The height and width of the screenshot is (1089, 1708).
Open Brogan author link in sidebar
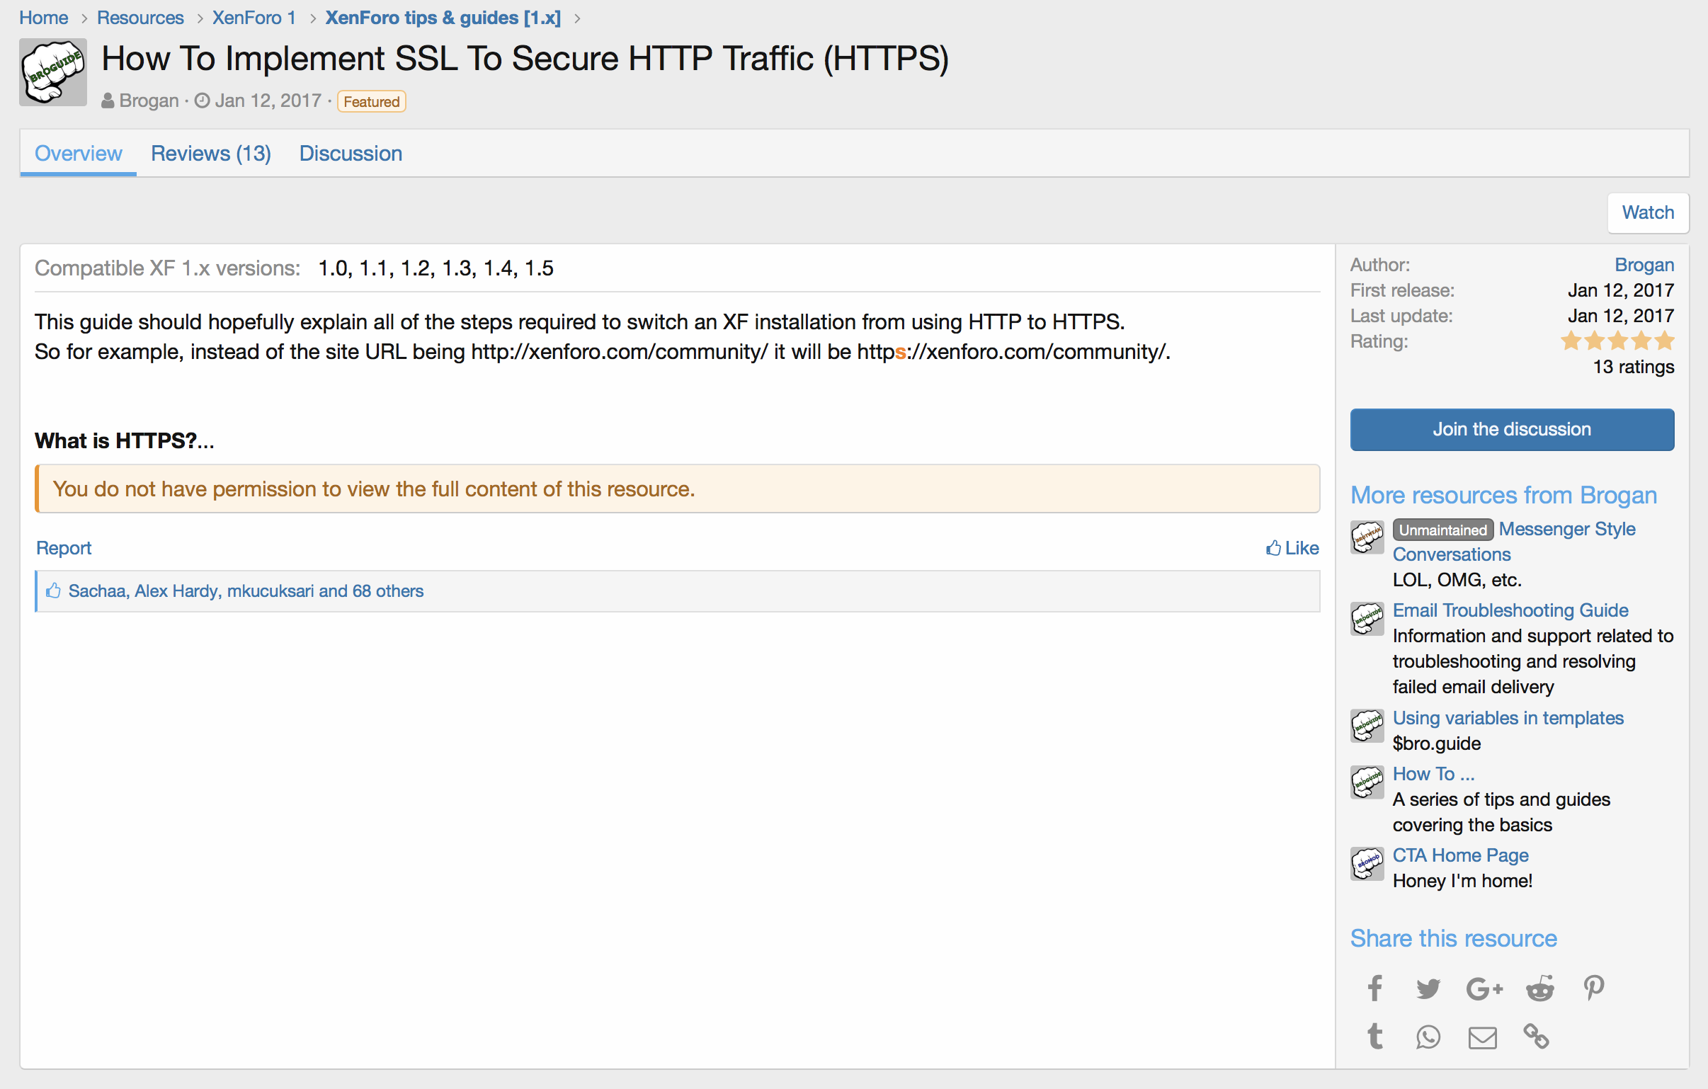click(x=1644, y=265)
